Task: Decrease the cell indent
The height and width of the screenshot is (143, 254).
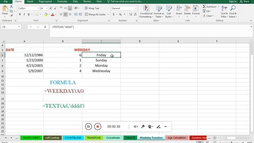Action: coord(76,14)
